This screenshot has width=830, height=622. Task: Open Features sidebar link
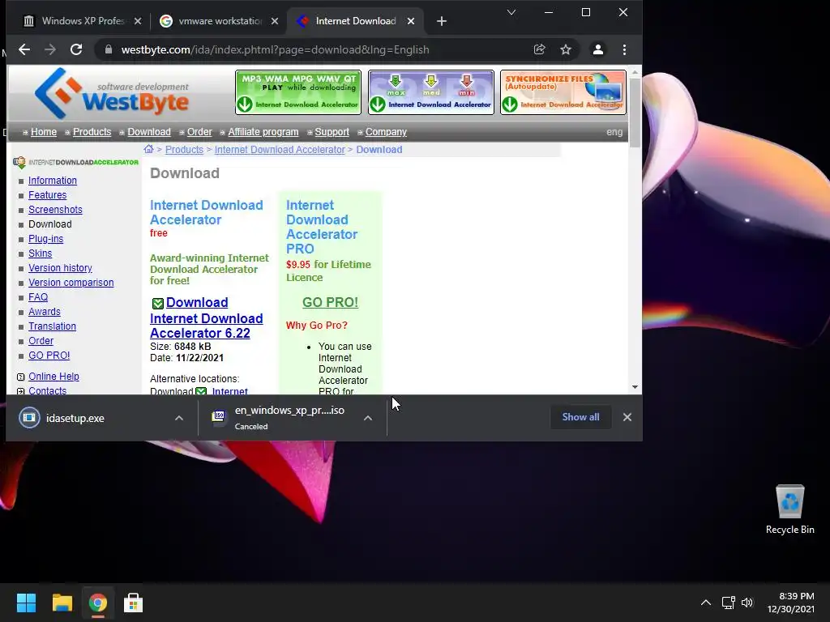tap(47, 195)
